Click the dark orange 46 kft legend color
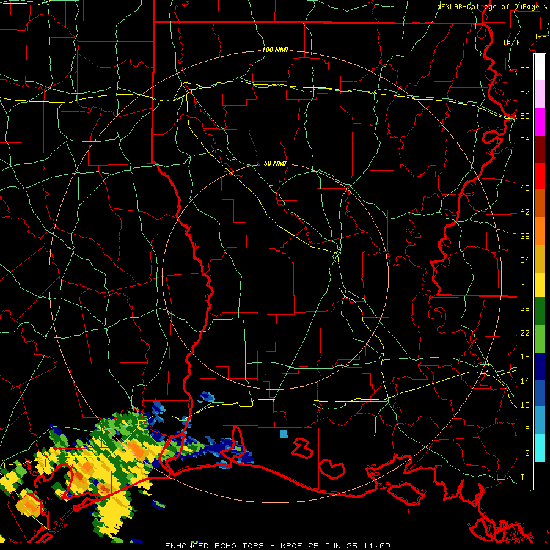This screenshot has height=550, width=550. pyautogui.click(x=540, y=203)
